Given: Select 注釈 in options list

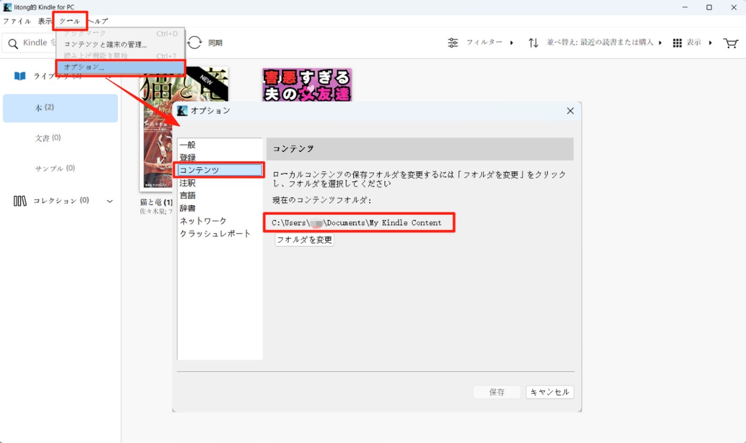Looking at the screenshot, I should tap(188, 183).
